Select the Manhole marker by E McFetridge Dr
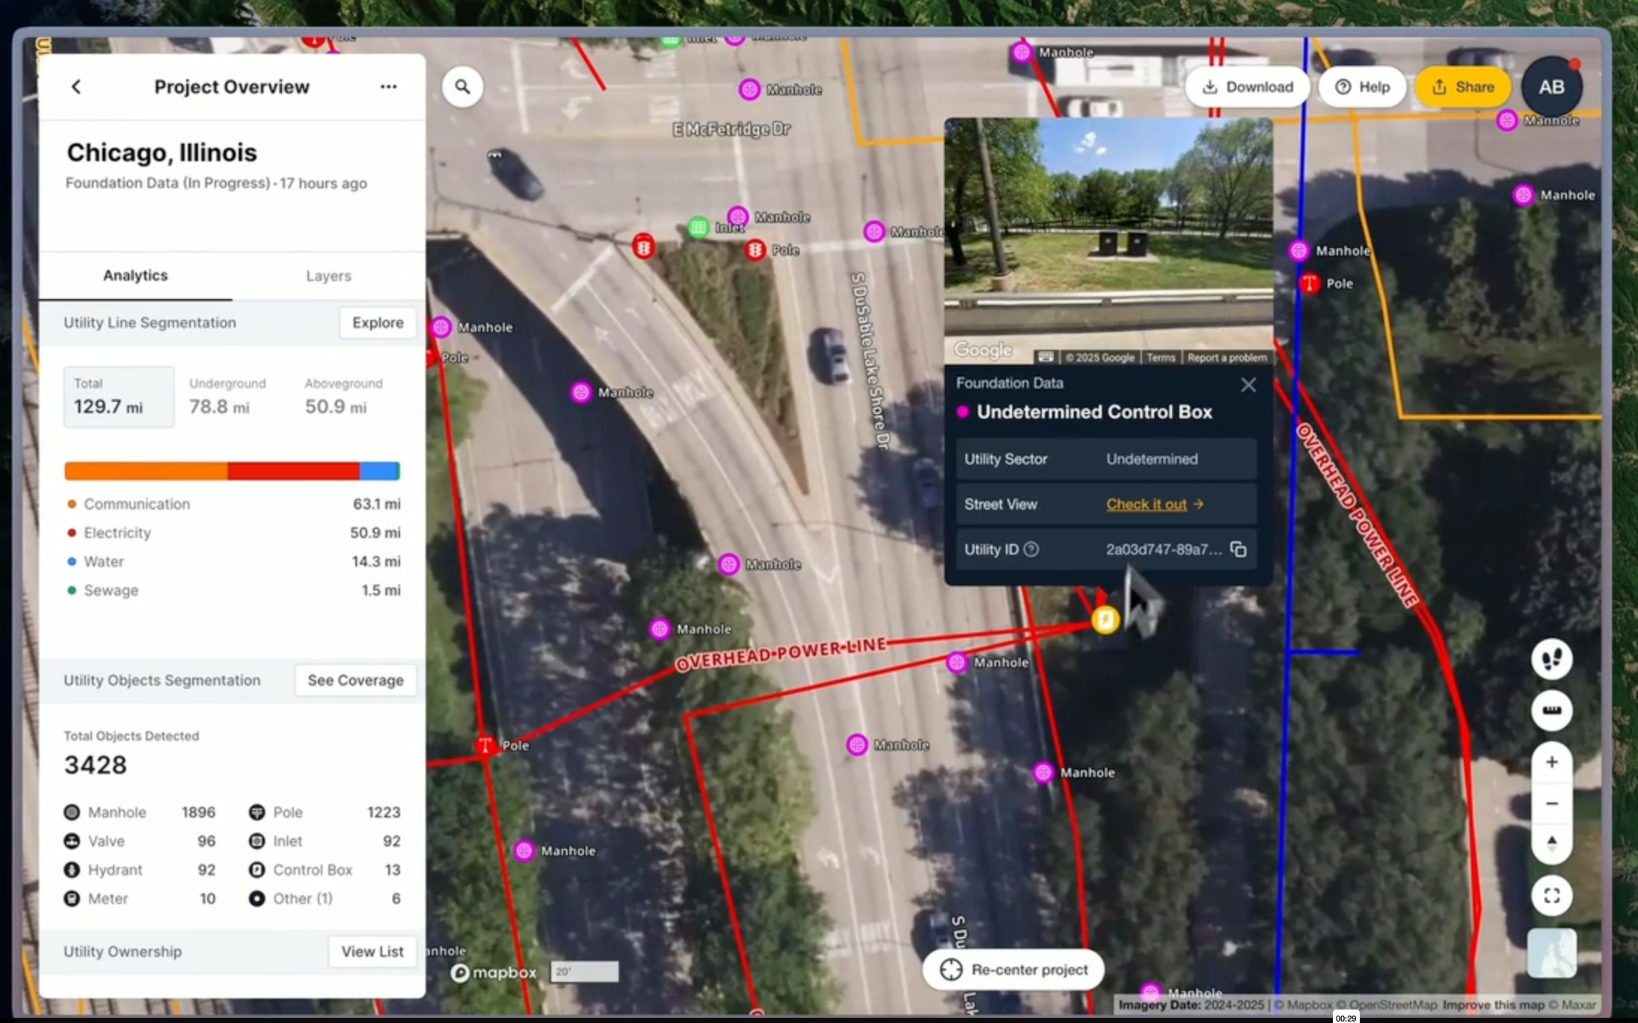This screenshot has height=1023, width=1638. point(749,90)
